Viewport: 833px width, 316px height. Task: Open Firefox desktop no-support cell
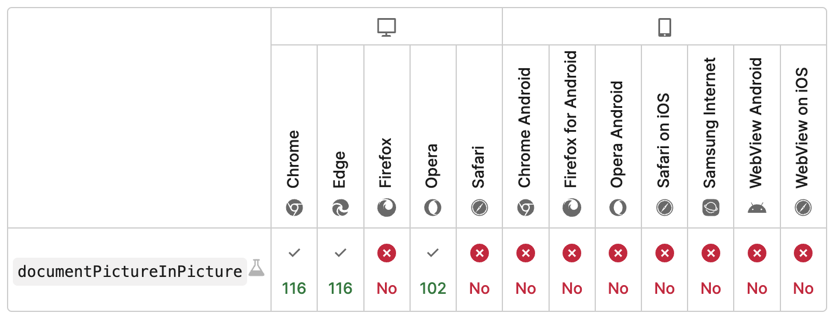387,269
